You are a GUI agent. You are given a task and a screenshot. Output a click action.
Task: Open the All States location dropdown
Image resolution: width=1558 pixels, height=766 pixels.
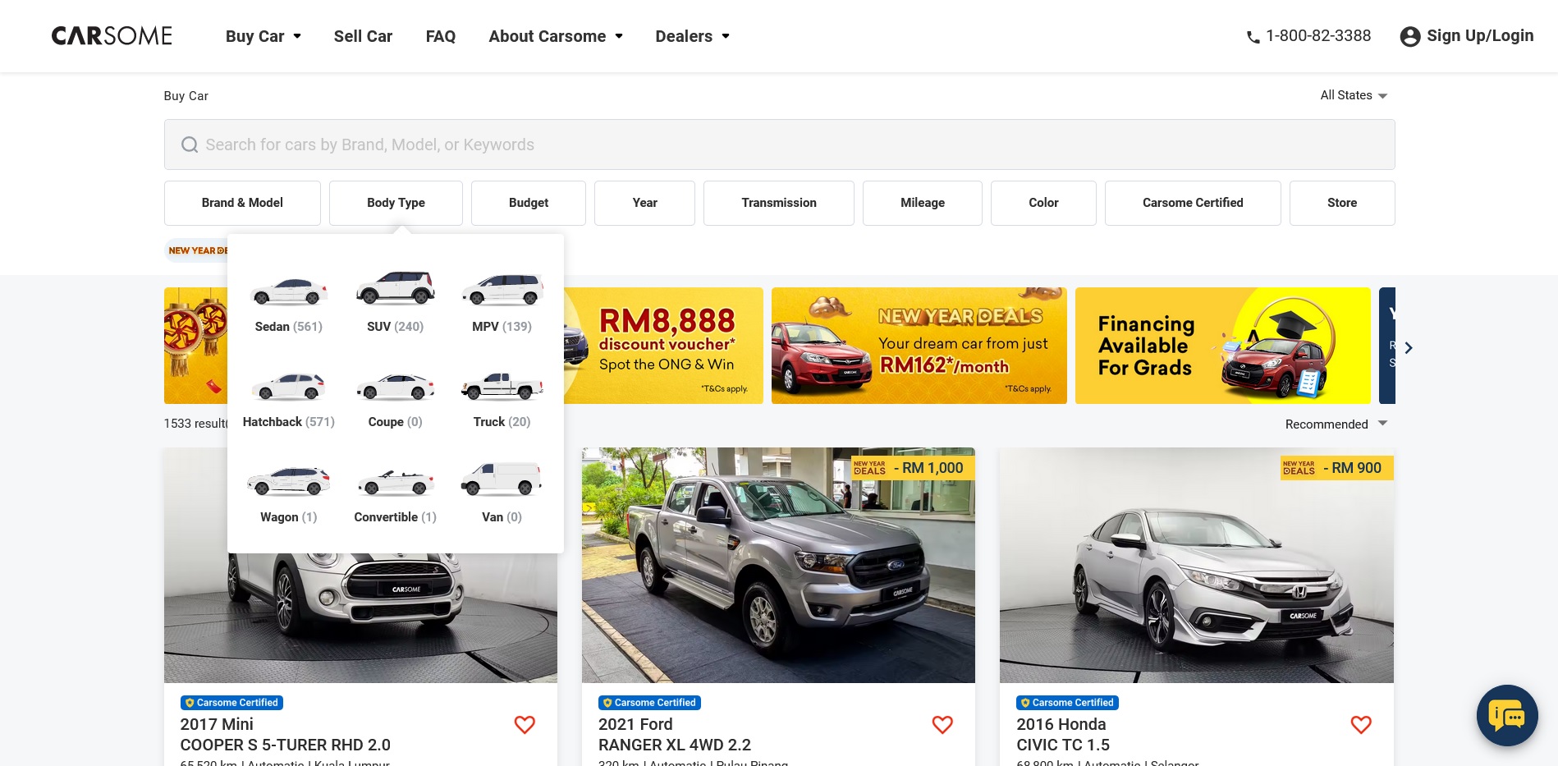(x=1353, y=95)
